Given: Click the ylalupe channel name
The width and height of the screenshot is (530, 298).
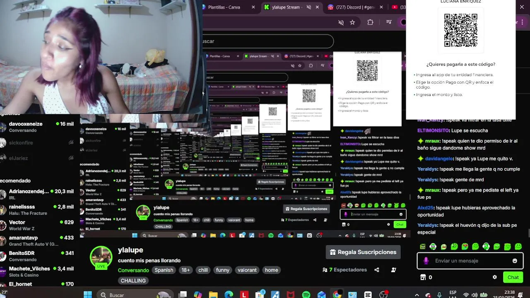Looking at the screenshot, I should point(130,250).
